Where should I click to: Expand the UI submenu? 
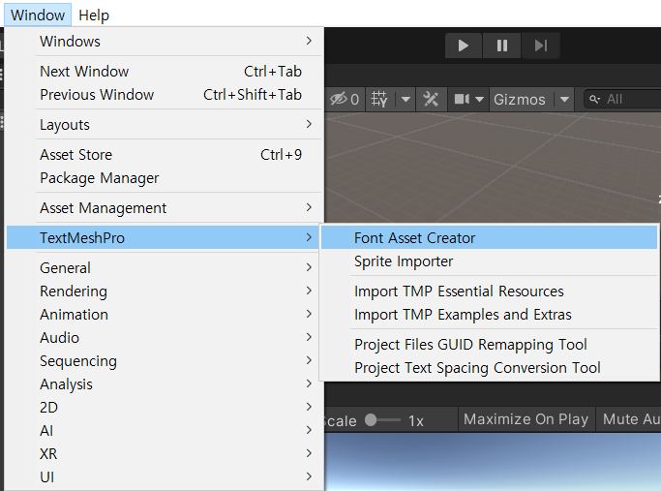pos(165,476)
